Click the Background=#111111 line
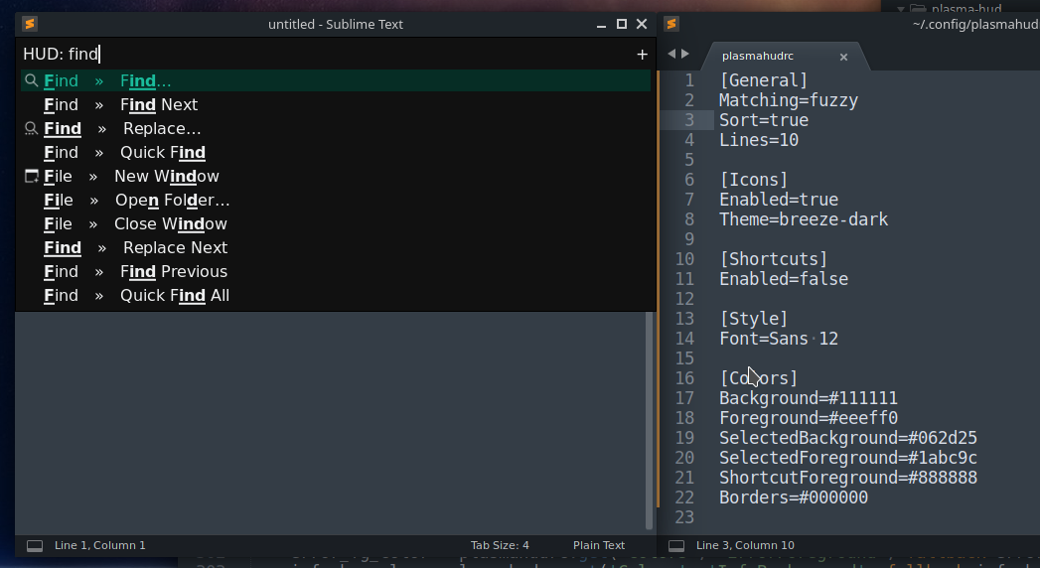The height and width of the screenshot is (568, 1040). pos(809,398)
